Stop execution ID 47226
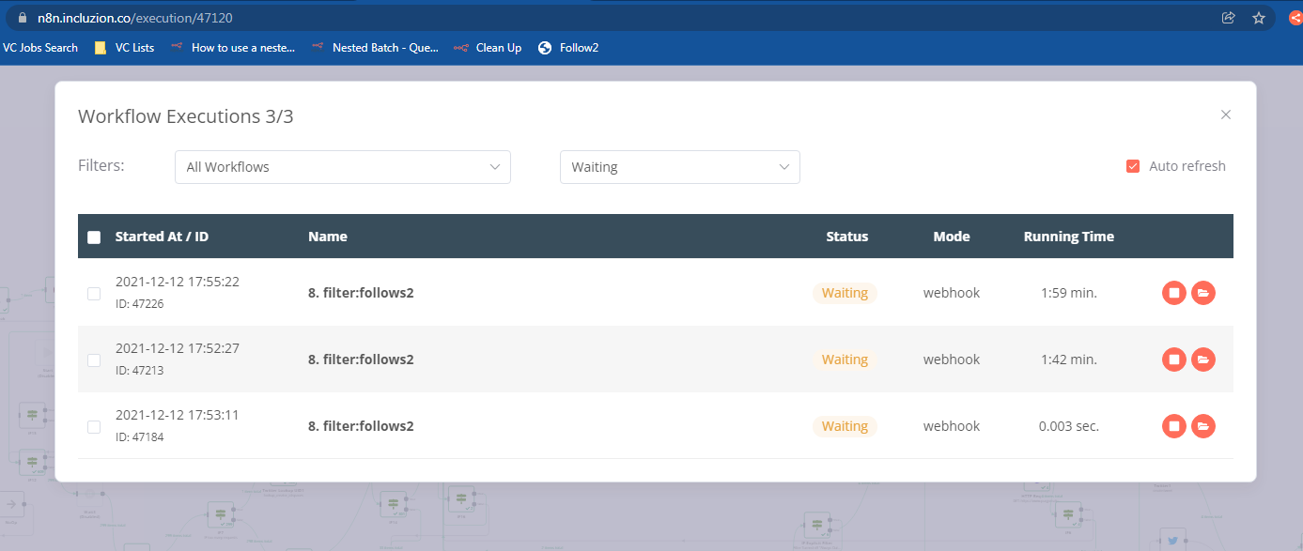Image resolution: width=1303 pixels, height=551 pixels. click(1173, 293)
